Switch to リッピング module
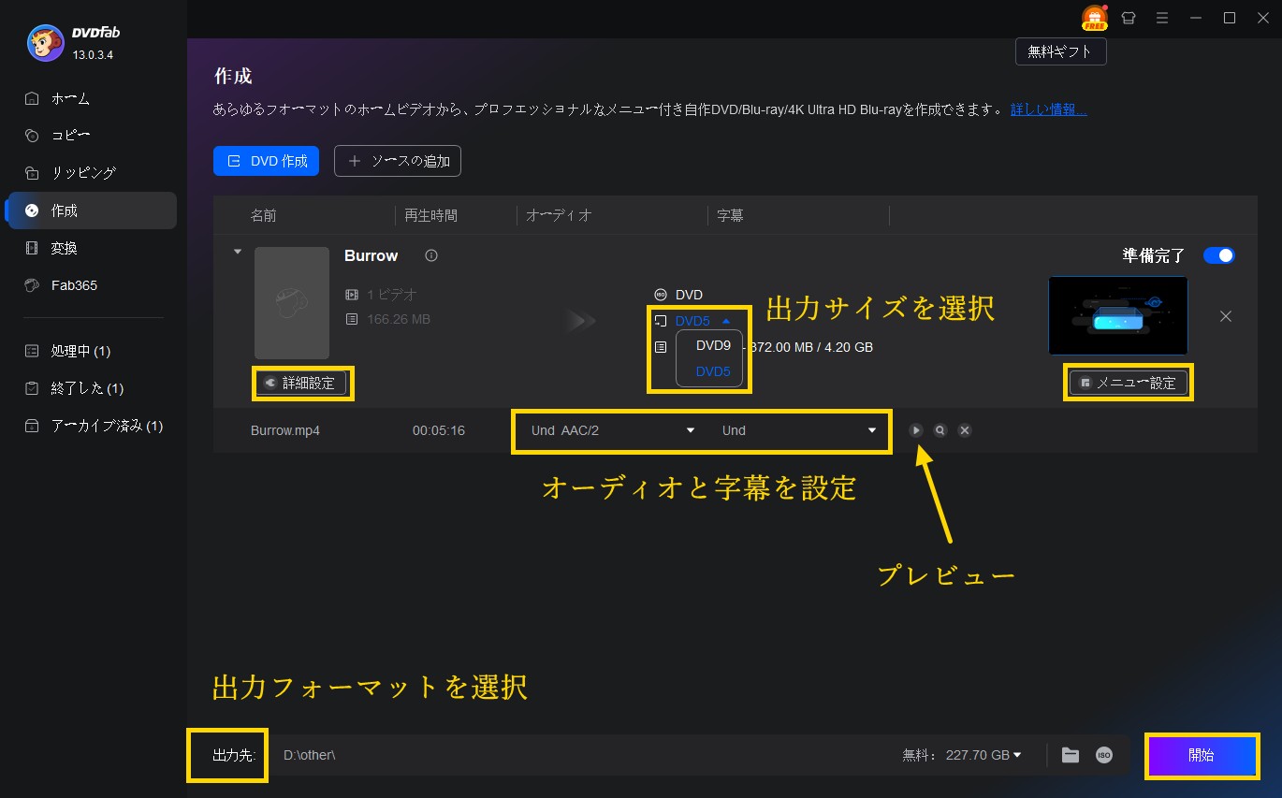Screen dimensions: 1282x798 click(x=90, y=173)
